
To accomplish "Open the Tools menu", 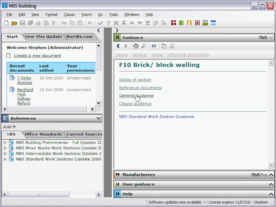I will [113, 15].
